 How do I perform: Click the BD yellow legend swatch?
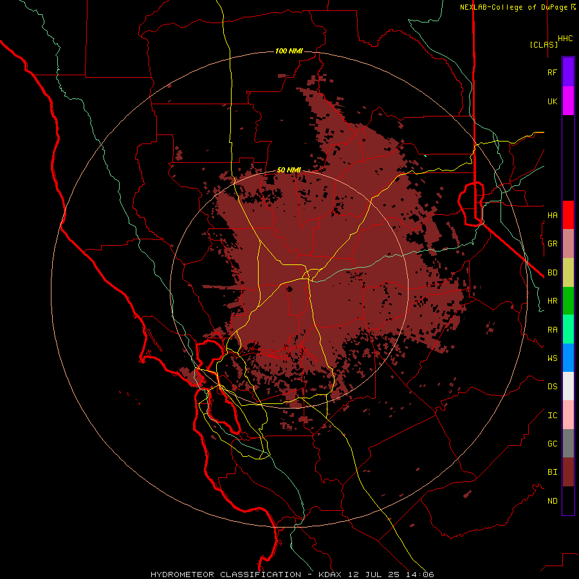point(568,273)
